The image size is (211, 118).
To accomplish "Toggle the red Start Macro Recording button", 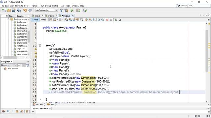I will (x=107, y=20).
